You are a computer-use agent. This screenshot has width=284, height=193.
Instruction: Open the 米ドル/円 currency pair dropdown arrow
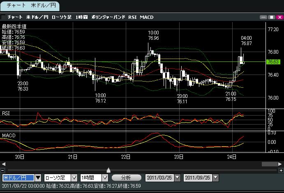[x=38, y=178]
